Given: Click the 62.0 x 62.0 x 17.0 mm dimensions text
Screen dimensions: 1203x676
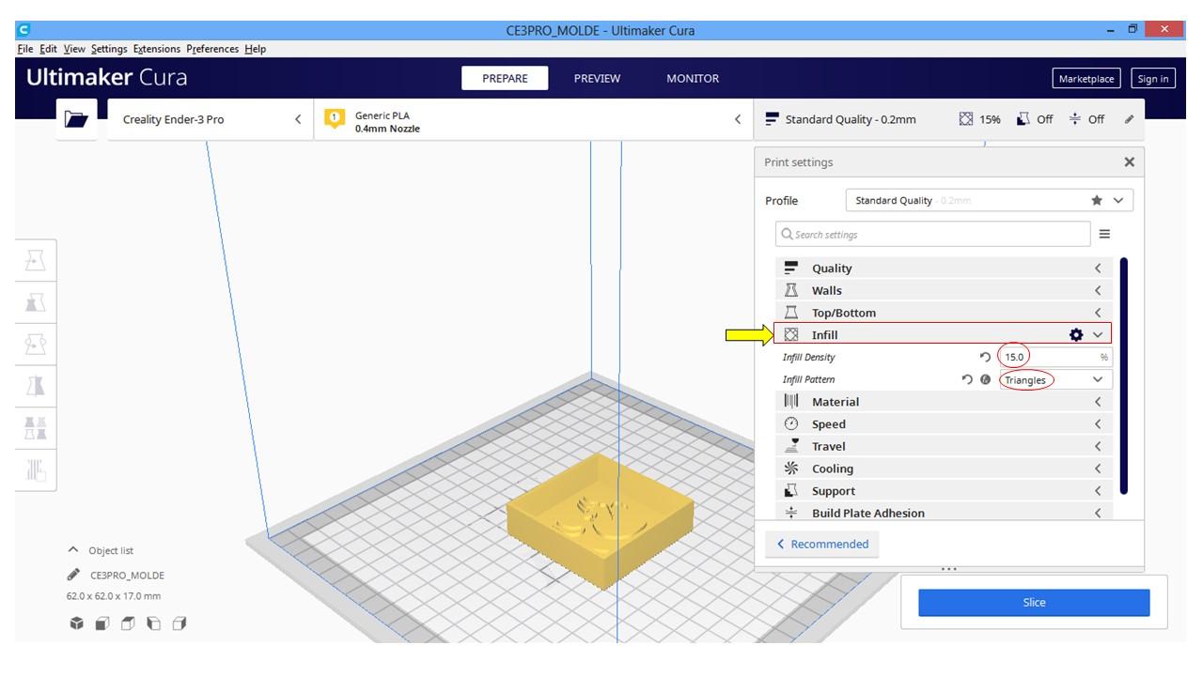Looking at the screenshot, I should tap(113, 596).
